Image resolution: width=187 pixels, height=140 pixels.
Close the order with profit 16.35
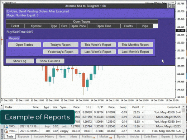[x=143, y=122]
